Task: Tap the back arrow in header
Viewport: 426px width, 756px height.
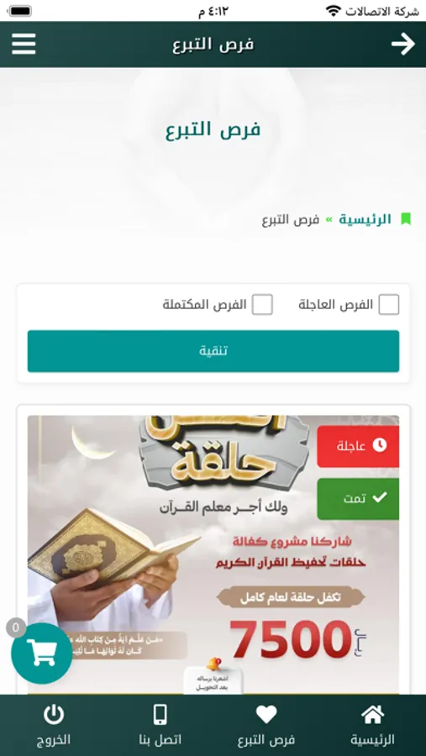Action: click(x=402, y=45)
